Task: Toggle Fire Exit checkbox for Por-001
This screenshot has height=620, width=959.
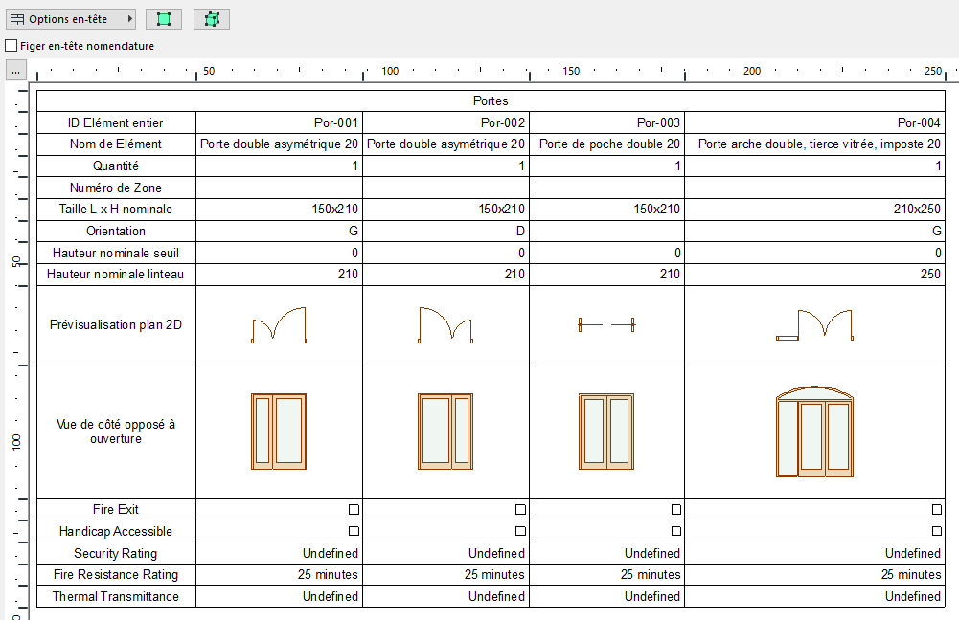Action: point(354,509)
